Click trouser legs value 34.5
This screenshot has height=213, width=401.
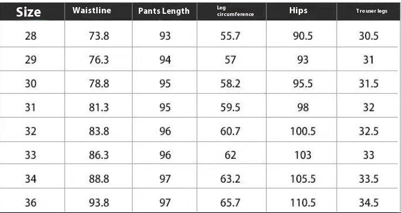click(368, 203)
